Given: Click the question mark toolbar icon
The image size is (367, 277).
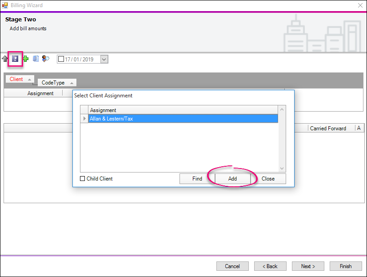Looking at the screenshot, I should click(16, 59).
